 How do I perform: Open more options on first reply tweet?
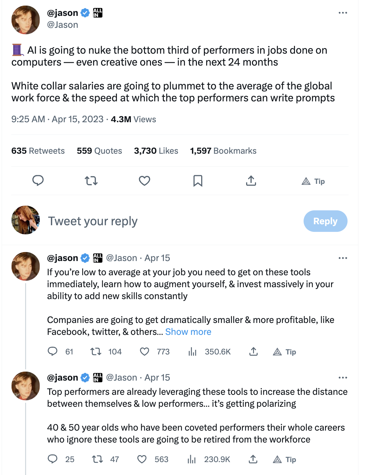343,258
